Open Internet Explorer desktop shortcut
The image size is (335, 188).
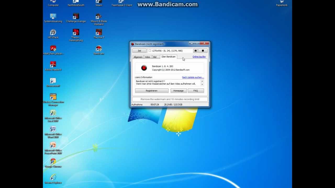(53, 179)
